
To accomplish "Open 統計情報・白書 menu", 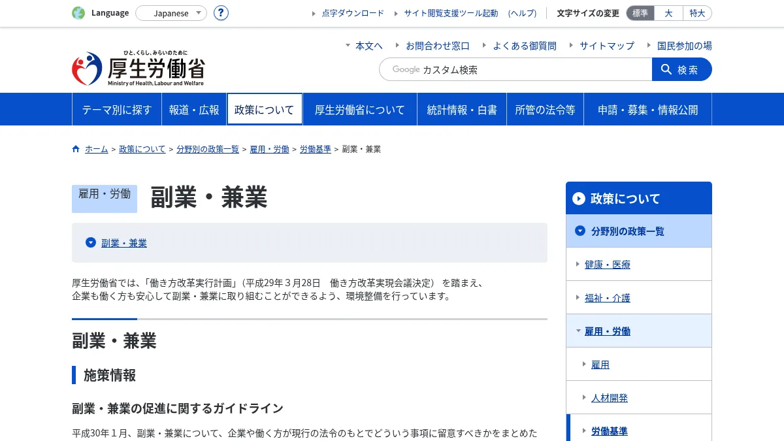I will click(x=462, y=109).
